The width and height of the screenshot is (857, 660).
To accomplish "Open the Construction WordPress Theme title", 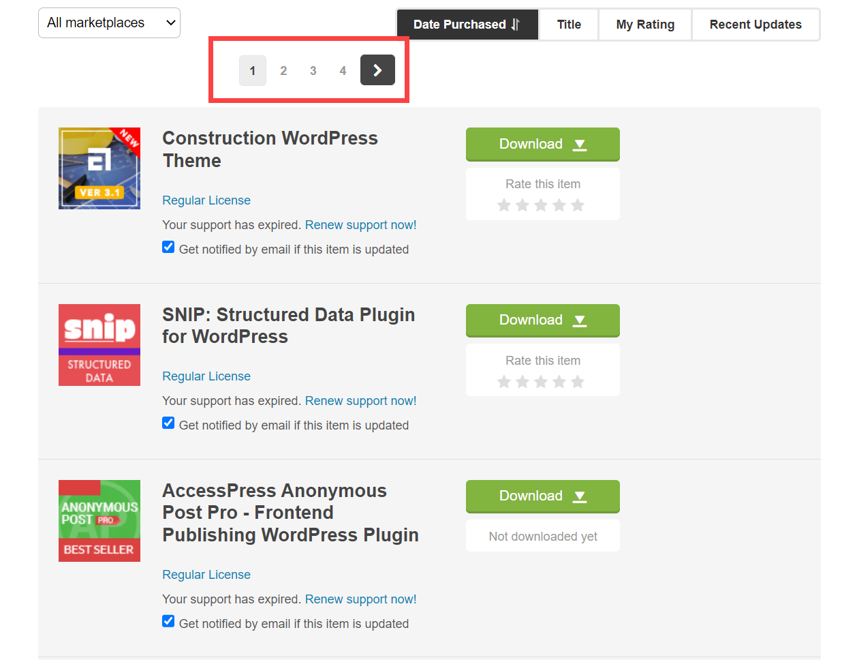I will click(x=270, y=149).
